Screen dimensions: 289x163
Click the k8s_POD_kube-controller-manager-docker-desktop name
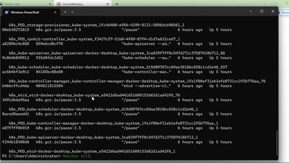pyautogui.click(x=113, y=123)
